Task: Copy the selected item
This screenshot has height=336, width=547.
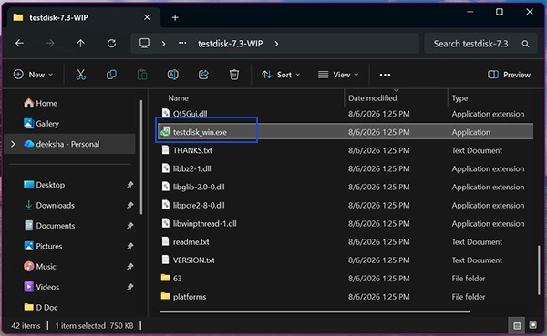Action: (111, 75)
